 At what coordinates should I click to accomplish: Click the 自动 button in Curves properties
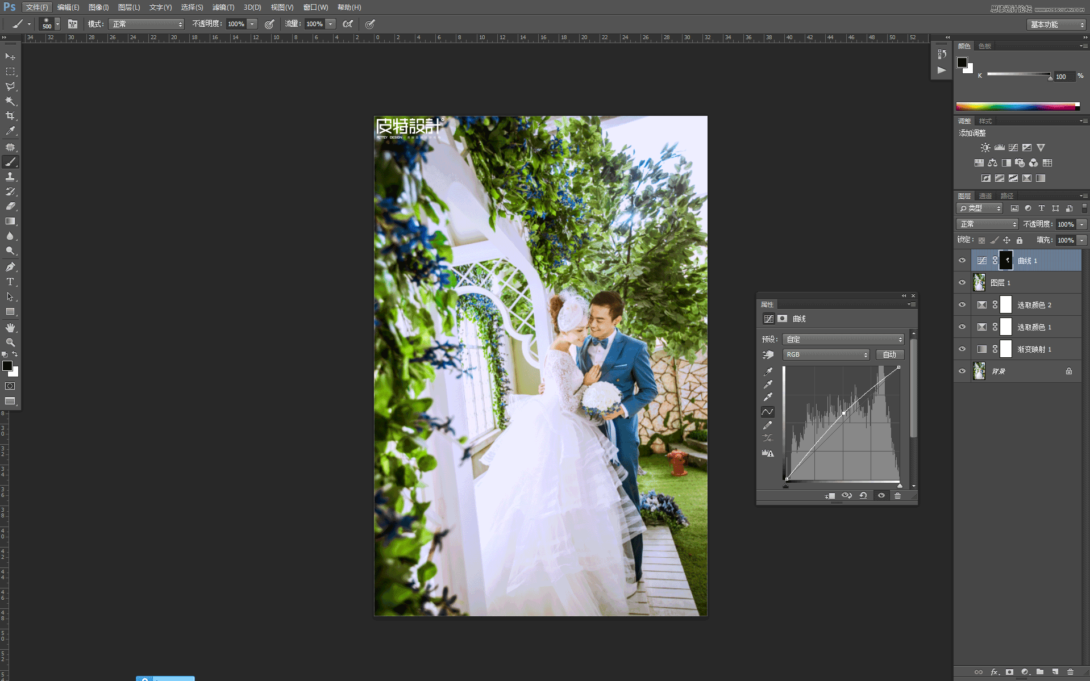[x=889, y=354]
